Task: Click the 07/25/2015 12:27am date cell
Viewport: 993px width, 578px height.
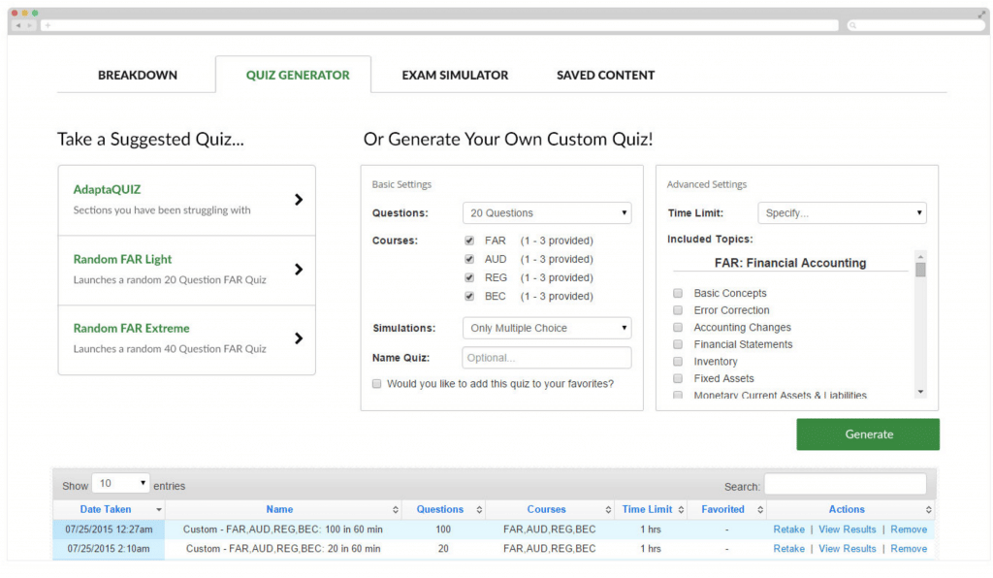Action: (x=109, y=530)
